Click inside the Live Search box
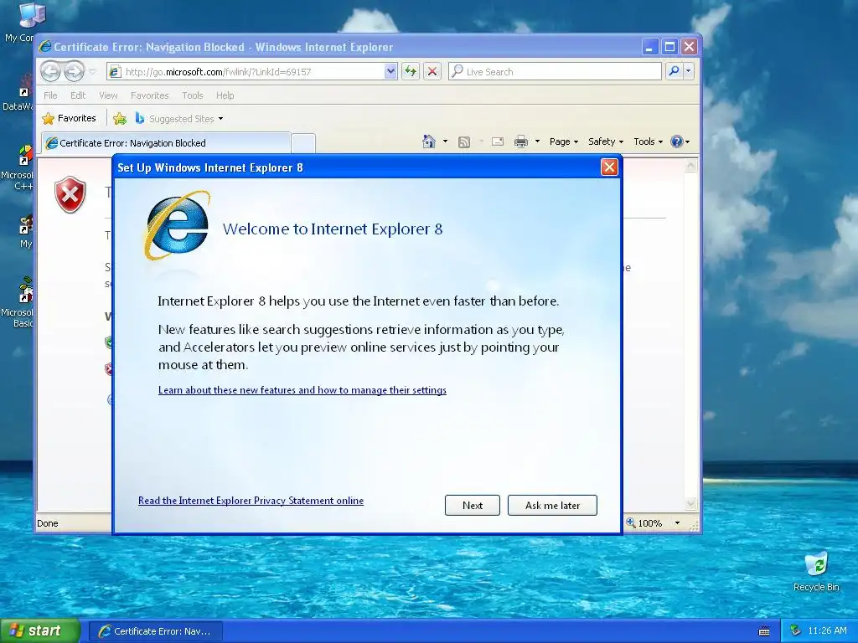 point(555,72)
